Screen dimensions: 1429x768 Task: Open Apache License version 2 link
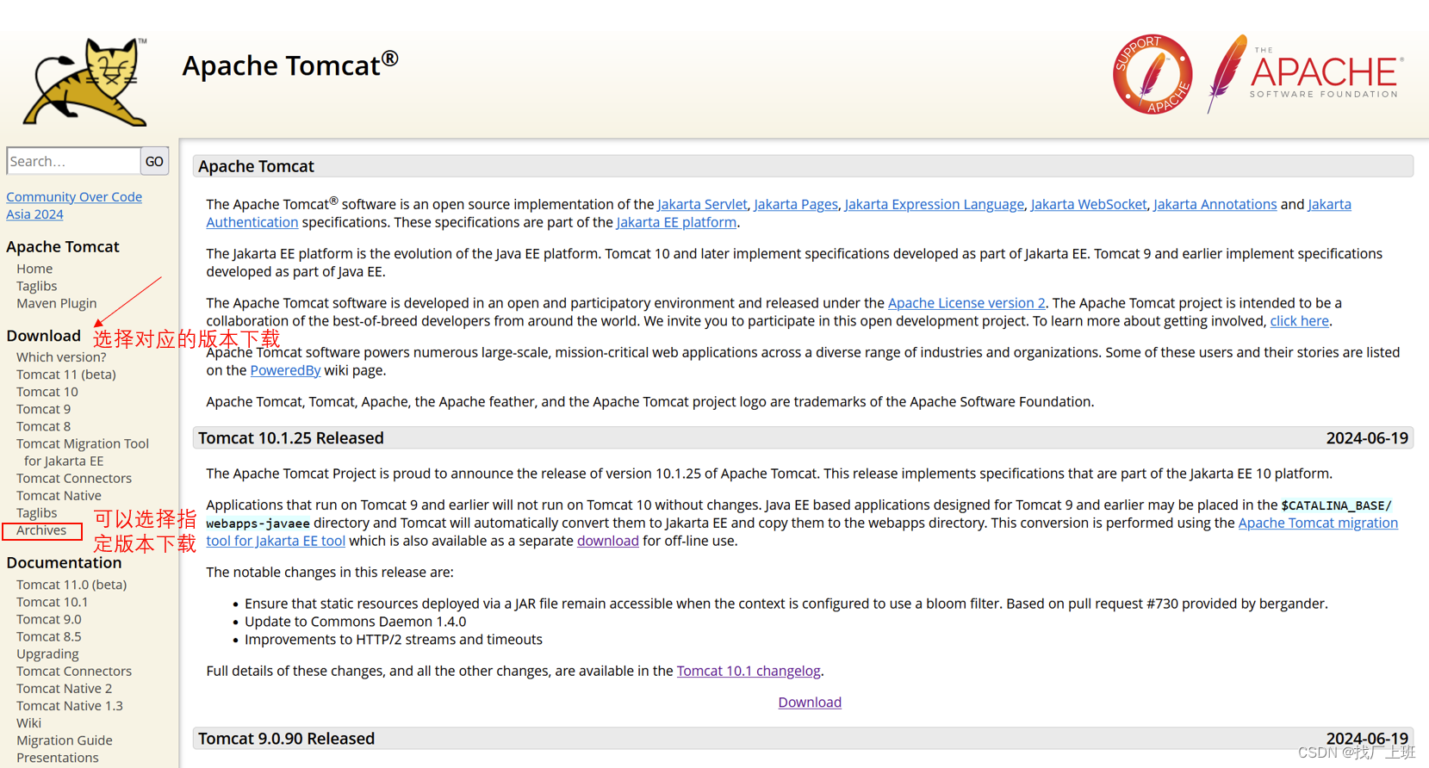[966, 303]
